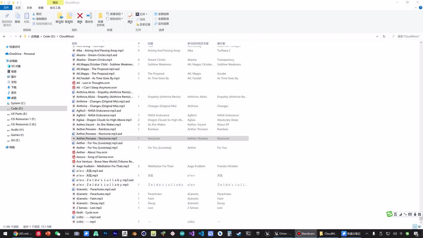Open System (C:) drive in sidebar
This screenshot has height=238, width=423.
(x=18, y=103)
